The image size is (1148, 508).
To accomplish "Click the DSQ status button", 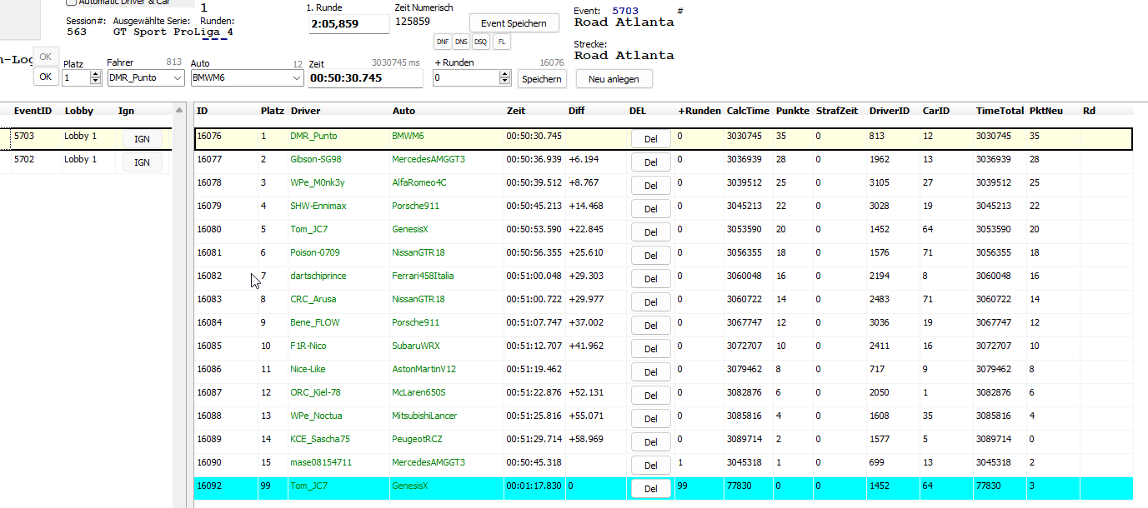I will coord(481,42).
